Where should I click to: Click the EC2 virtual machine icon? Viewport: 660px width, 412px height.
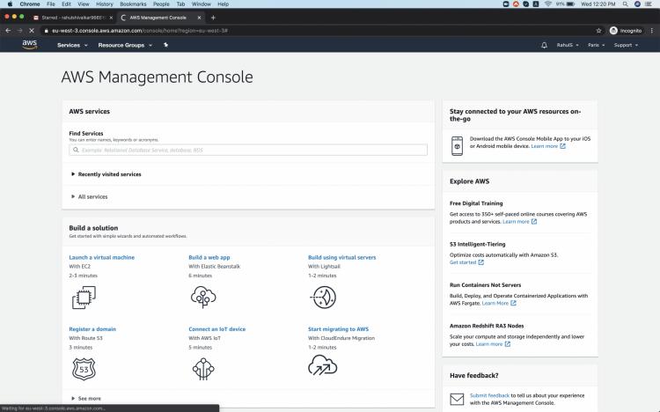83,298
